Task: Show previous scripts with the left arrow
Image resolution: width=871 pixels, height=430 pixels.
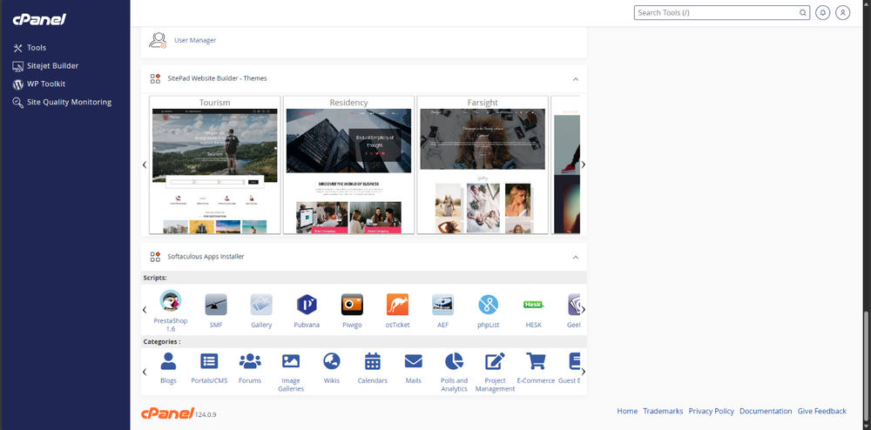Action: pyautogui.click(x=145, y=310)
